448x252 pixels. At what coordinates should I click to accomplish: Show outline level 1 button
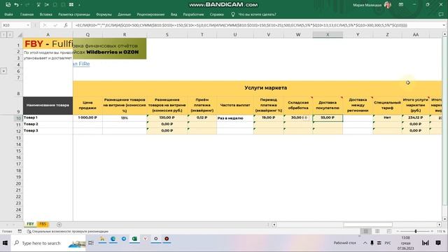coord(3,34)
